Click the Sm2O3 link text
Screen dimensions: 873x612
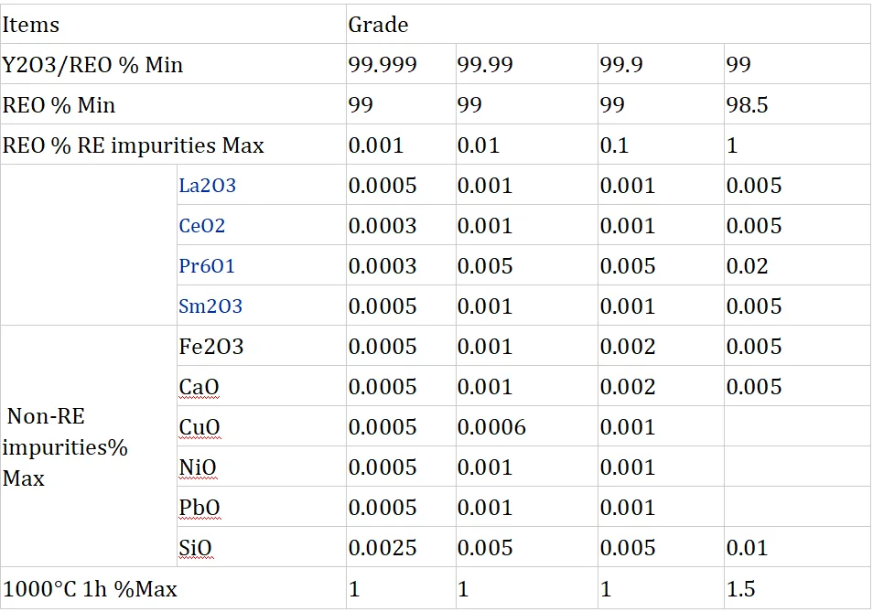point(210,306)
